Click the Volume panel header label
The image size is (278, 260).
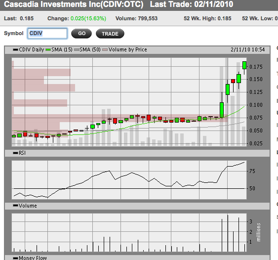(28, 206)
